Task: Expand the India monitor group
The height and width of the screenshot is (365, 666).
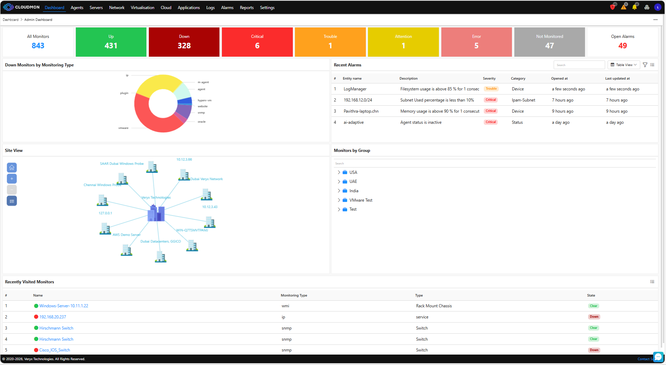Action: click(x=339, y=191)
